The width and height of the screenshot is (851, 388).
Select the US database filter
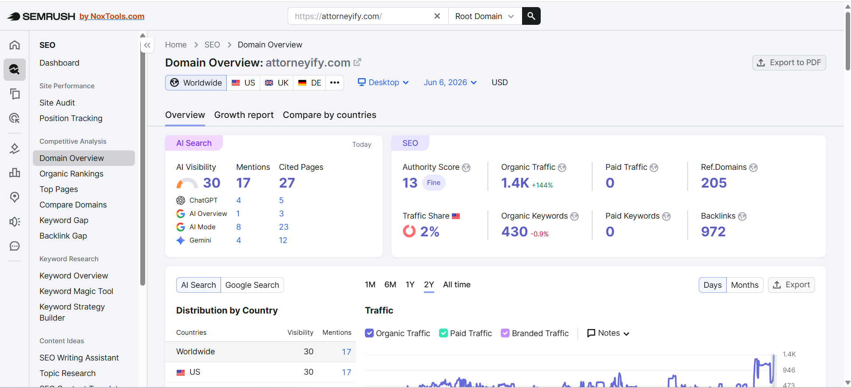(x=243, y=82)
